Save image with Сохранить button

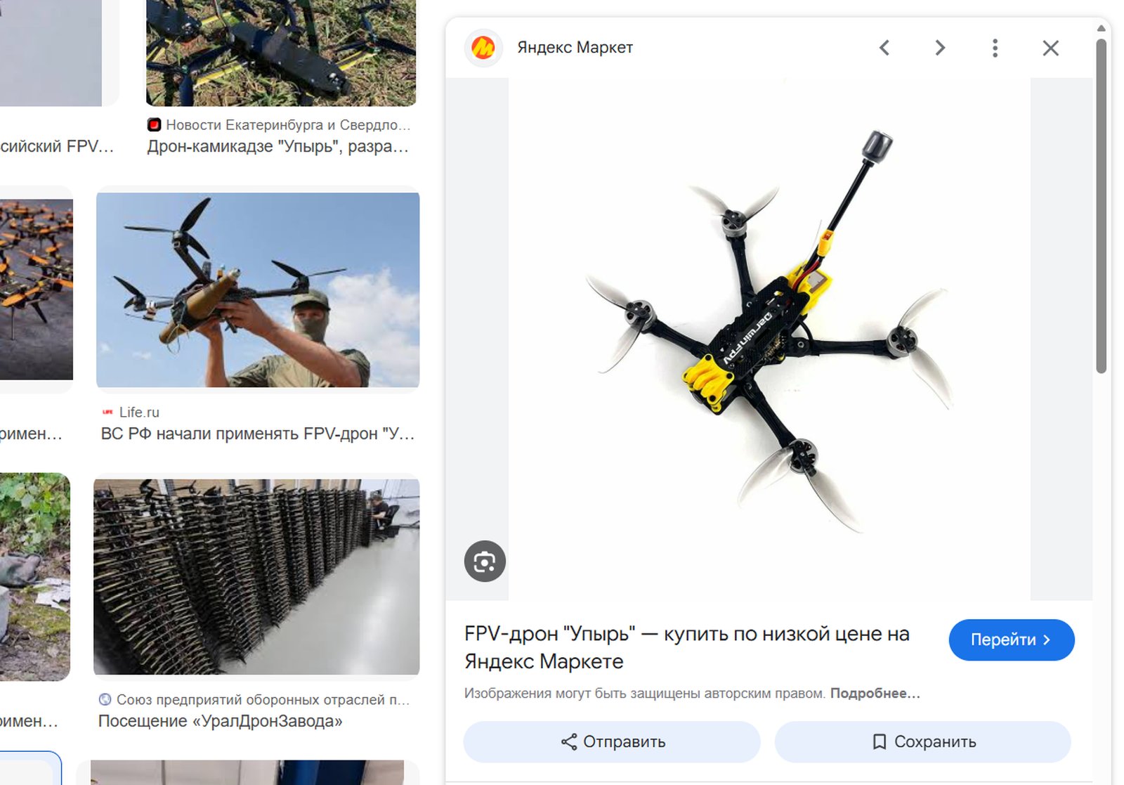click(922, 741)
